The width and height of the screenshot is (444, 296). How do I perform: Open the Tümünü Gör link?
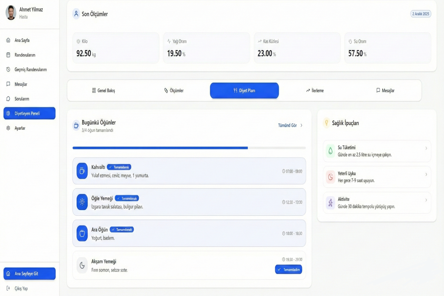pos(290,126)
